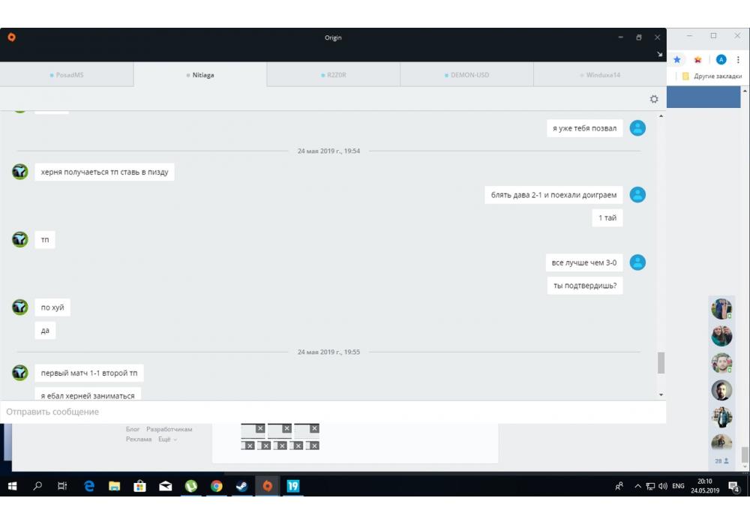Open FIFA 19 taskbar icon

(292, 486)
